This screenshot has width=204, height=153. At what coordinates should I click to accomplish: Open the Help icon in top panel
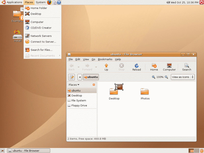[59, 2]
